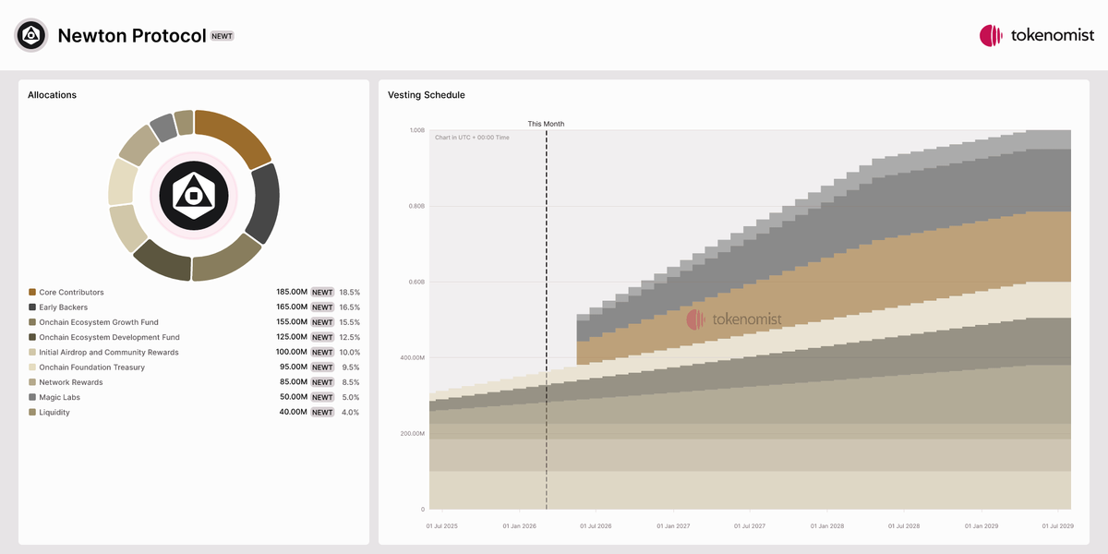Click the Newton Protocol logo icon
The width and height of the screenshot is (1108, 554).
point(30,34)
